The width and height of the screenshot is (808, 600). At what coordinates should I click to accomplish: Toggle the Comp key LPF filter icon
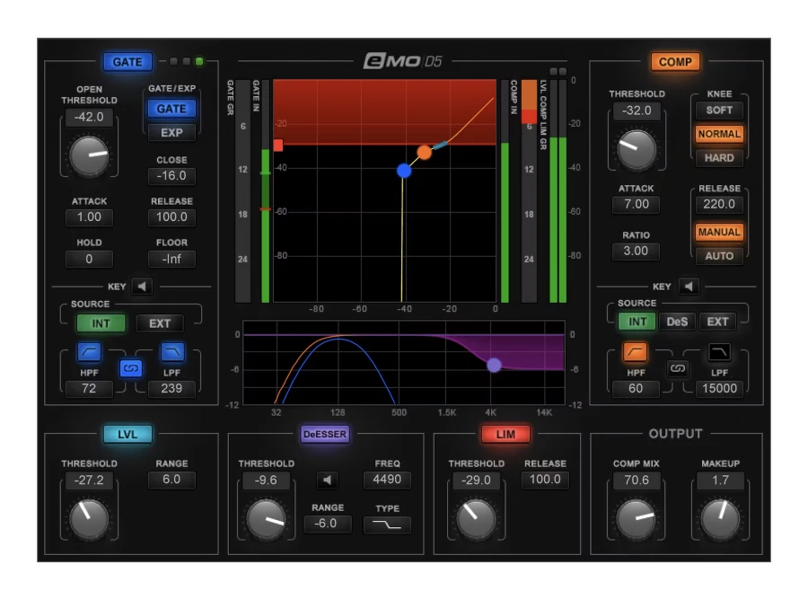[719, 352]
